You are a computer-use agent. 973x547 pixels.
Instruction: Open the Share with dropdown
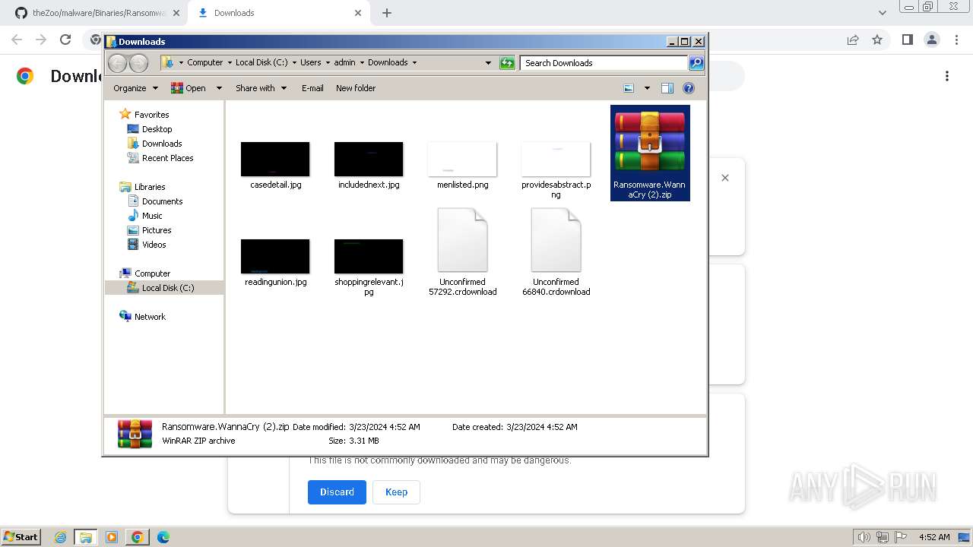[x=261, y=88]
